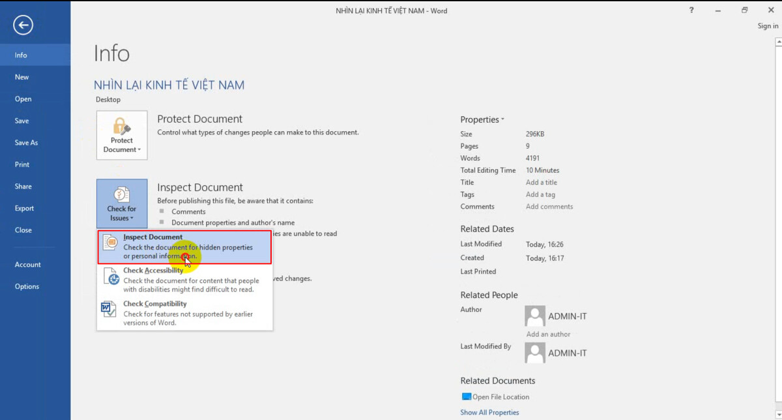Click the Help question mark icon

[691, 10]
